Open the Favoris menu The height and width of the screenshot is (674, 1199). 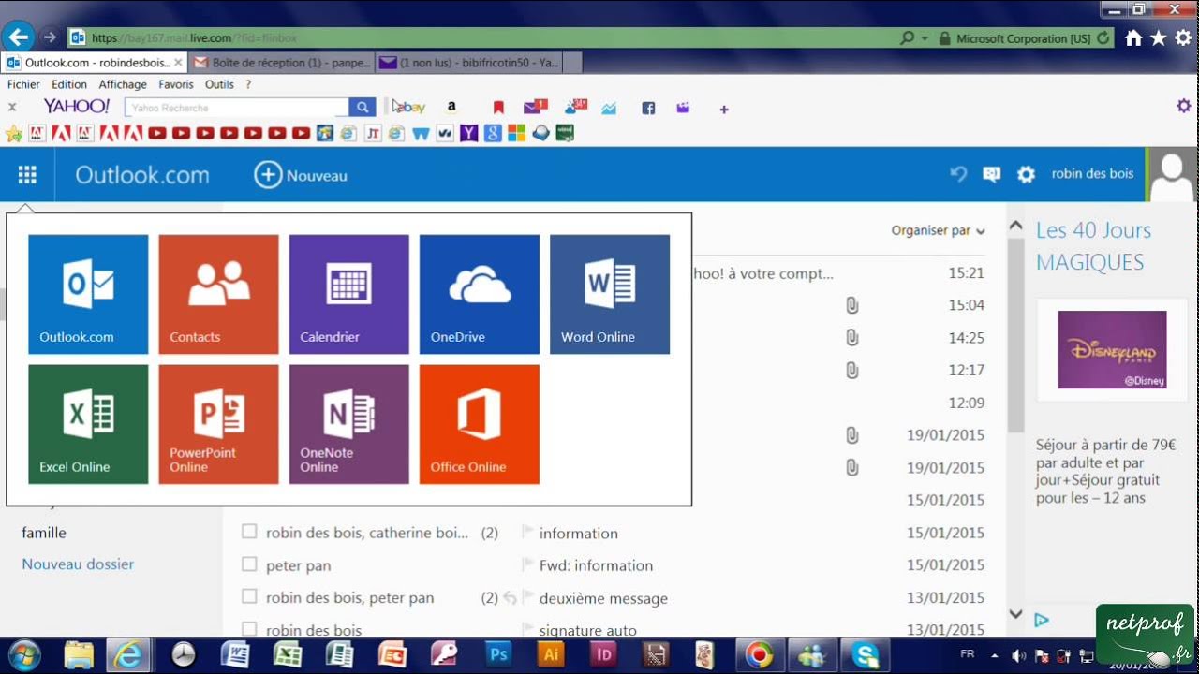click(x=176, y=84)
